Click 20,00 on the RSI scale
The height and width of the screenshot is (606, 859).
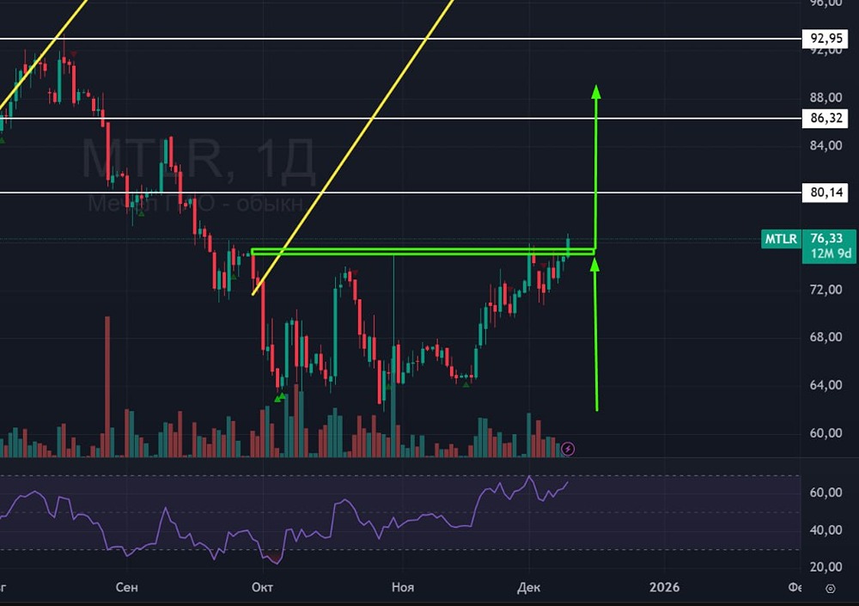click(826, 566)
